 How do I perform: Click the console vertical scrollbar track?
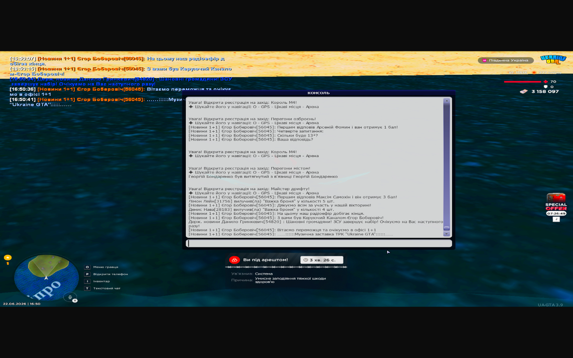coord(446,167)
